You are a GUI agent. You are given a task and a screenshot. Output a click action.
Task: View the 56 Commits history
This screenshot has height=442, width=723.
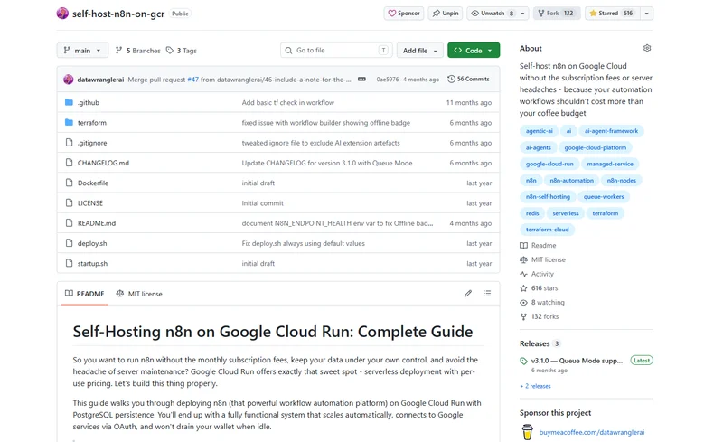coord(468,80)
